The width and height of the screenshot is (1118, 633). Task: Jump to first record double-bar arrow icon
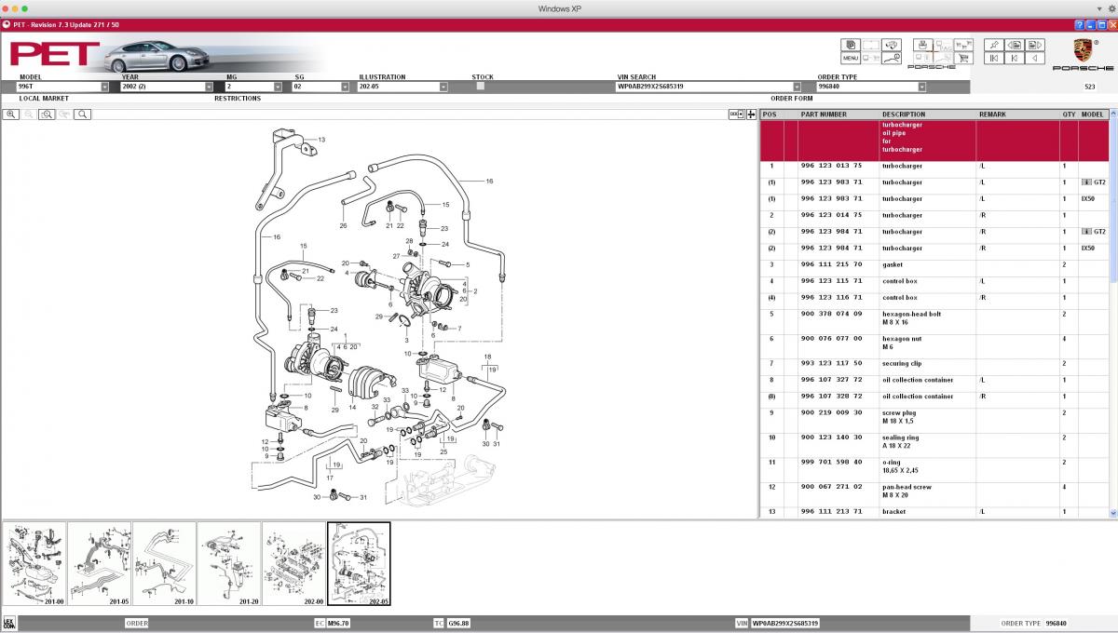tap(993, 58)
